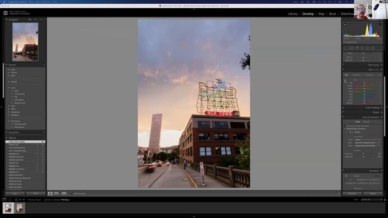
Task: Select the Red Eye Correction tool
Action: coord(357,48)
